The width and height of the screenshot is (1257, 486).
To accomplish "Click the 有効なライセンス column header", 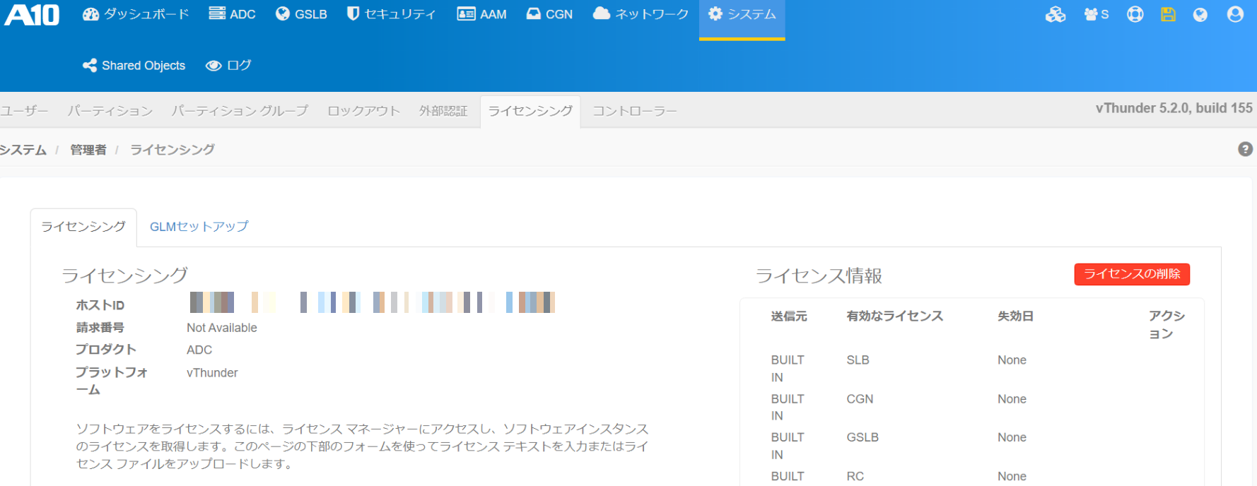I will [x=894, y=316].
